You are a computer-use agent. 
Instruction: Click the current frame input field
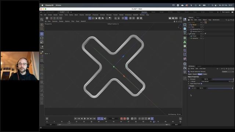113,118
